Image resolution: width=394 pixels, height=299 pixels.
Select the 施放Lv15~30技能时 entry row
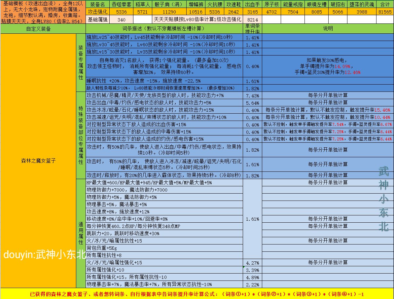click(x=164, y=52)
